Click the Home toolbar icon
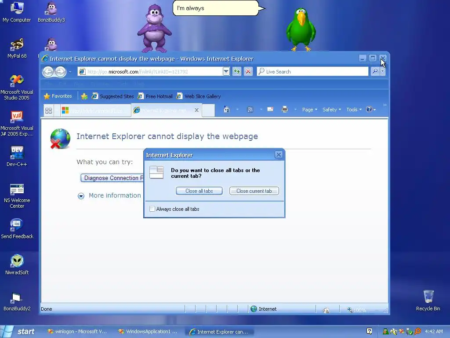Viewport: 450px width, 338px height. click(227, 110)
